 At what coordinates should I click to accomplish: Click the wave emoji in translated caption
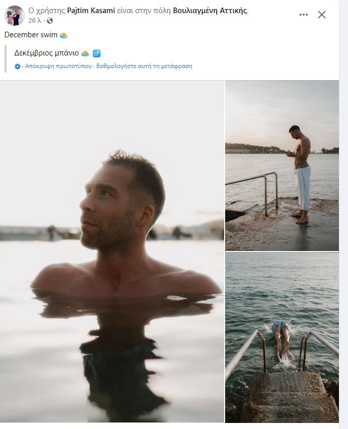85,53
